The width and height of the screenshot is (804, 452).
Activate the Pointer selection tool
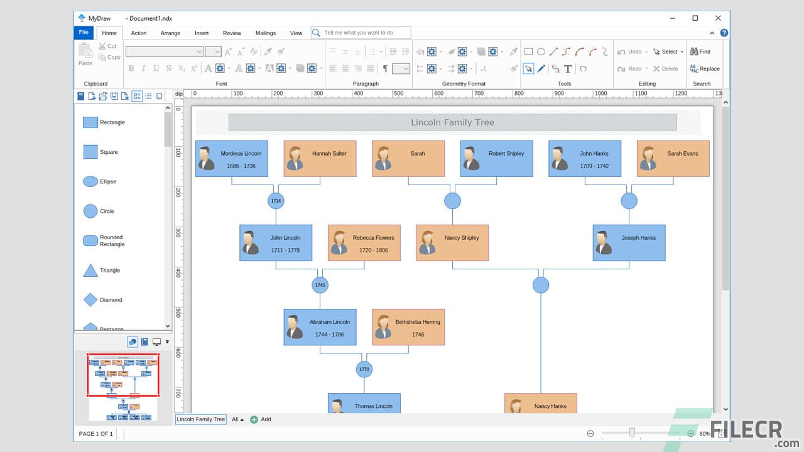click(x=528, y=69)
